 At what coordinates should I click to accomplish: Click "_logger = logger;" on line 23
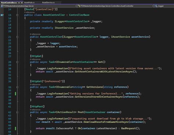click(x=48, y=43)
